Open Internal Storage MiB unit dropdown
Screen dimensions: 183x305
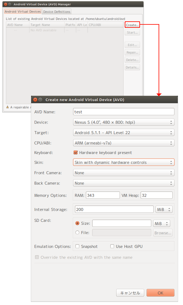164,210
